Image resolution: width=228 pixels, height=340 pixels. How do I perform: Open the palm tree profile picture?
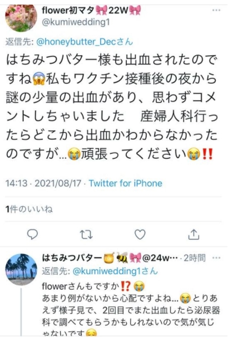coord(21,269)
